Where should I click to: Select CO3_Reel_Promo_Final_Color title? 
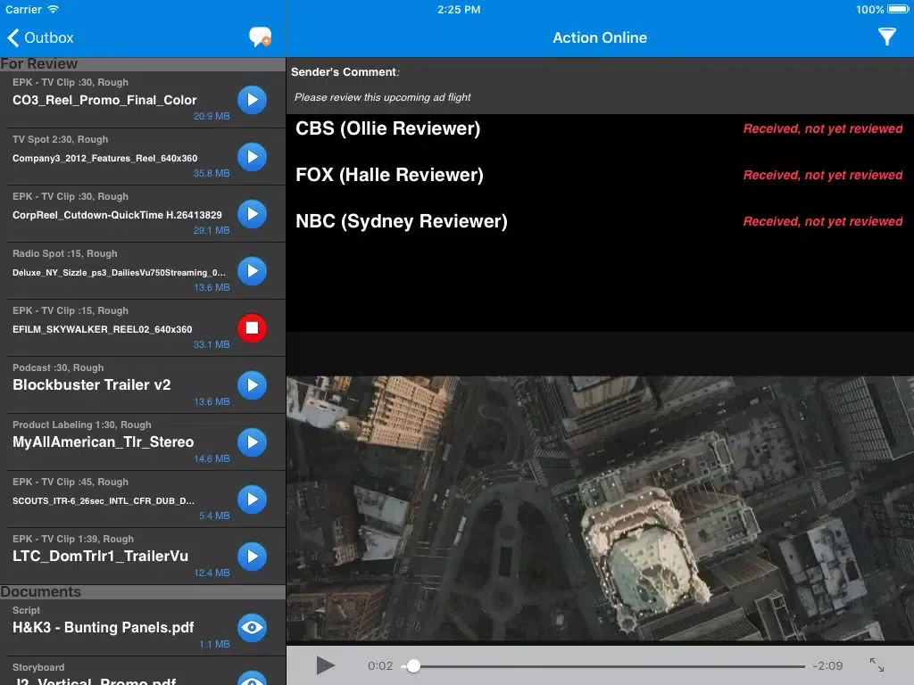tap(104, 100)
